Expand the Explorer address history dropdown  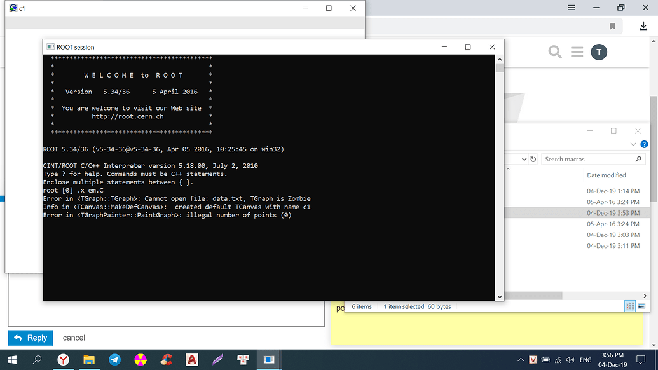(524, 159)
